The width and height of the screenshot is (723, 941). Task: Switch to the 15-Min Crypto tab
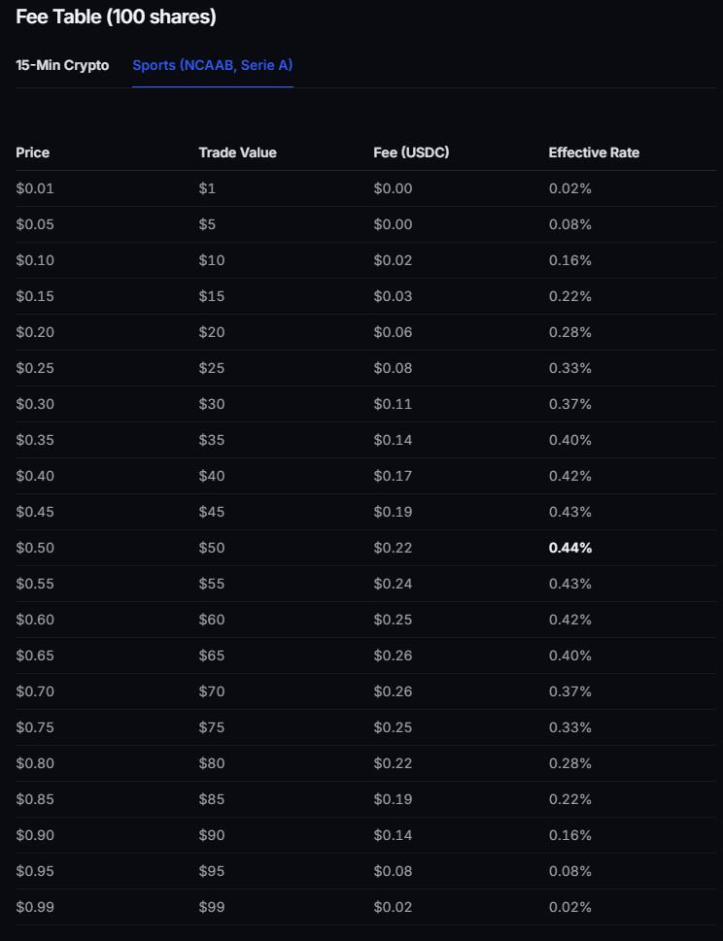pos(62,65)
